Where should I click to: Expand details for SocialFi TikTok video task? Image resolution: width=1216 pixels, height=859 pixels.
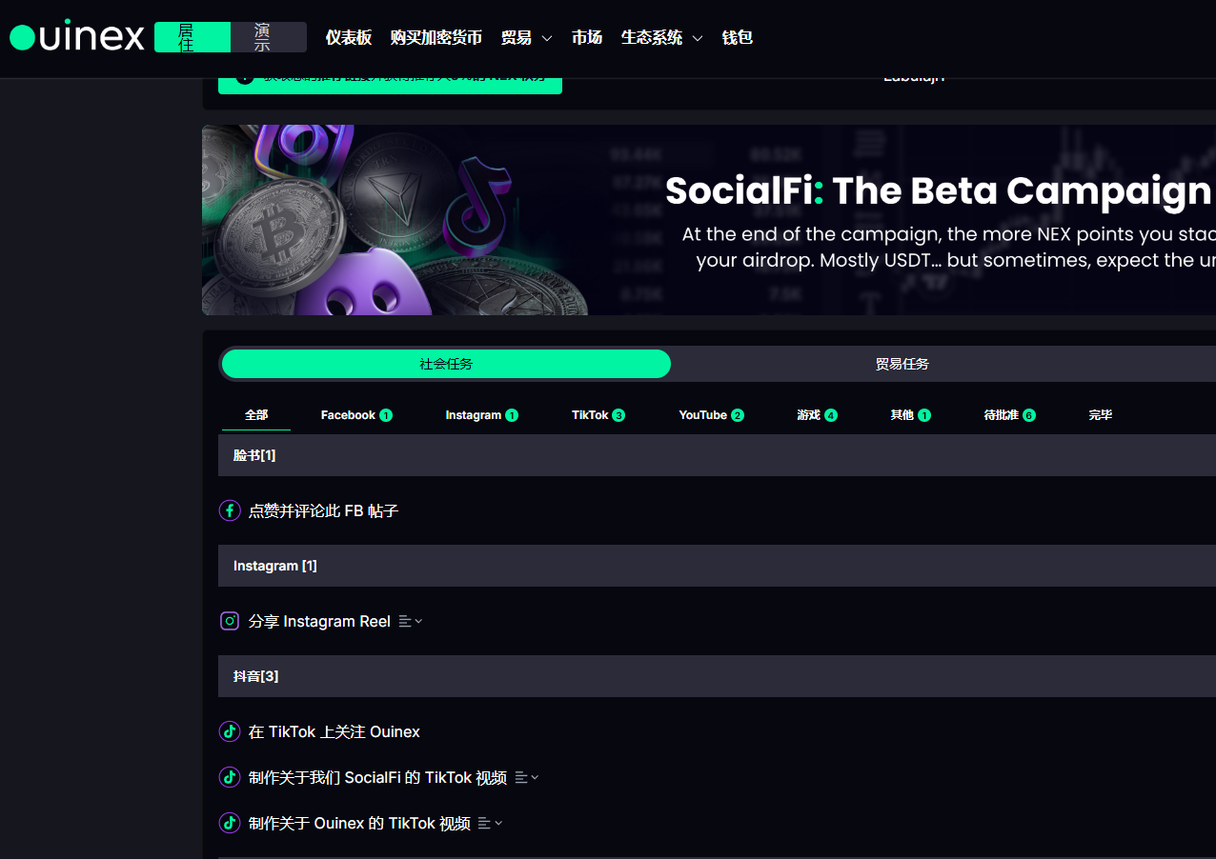point(527,777)
